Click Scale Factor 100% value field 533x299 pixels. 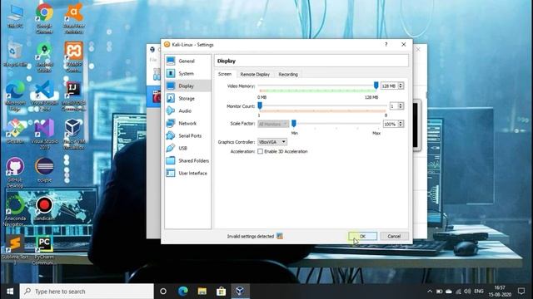click(x=391, y=124)
